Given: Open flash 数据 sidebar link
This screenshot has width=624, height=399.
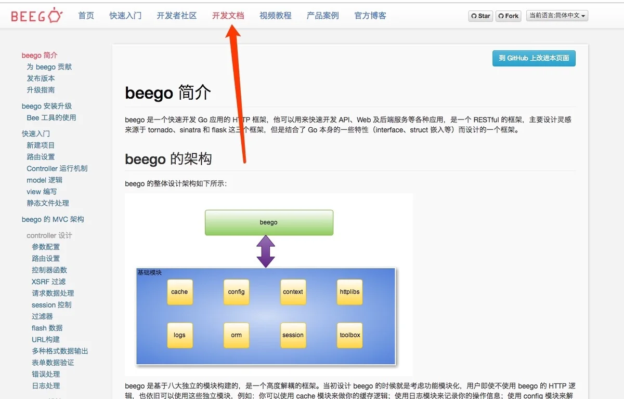Looking at the screenshot, I should pyautogui.click(x=47, y=328).
